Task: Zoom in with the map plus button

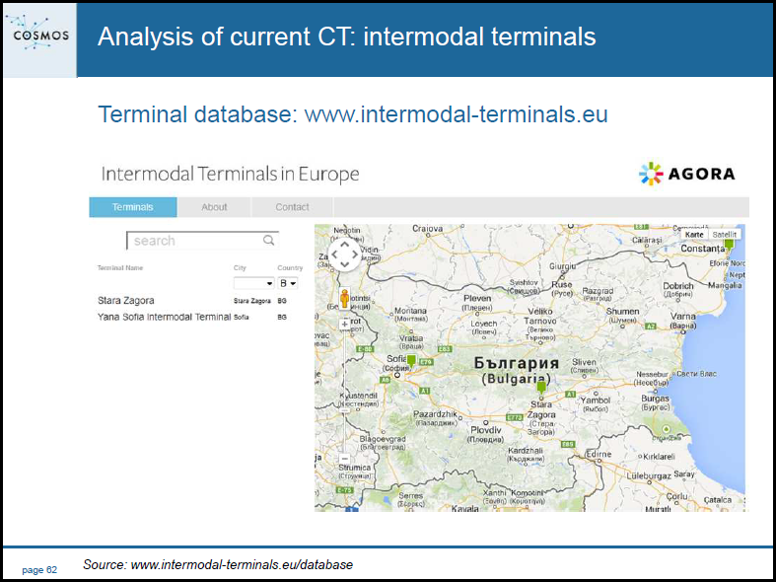Action: pos(344,325)
